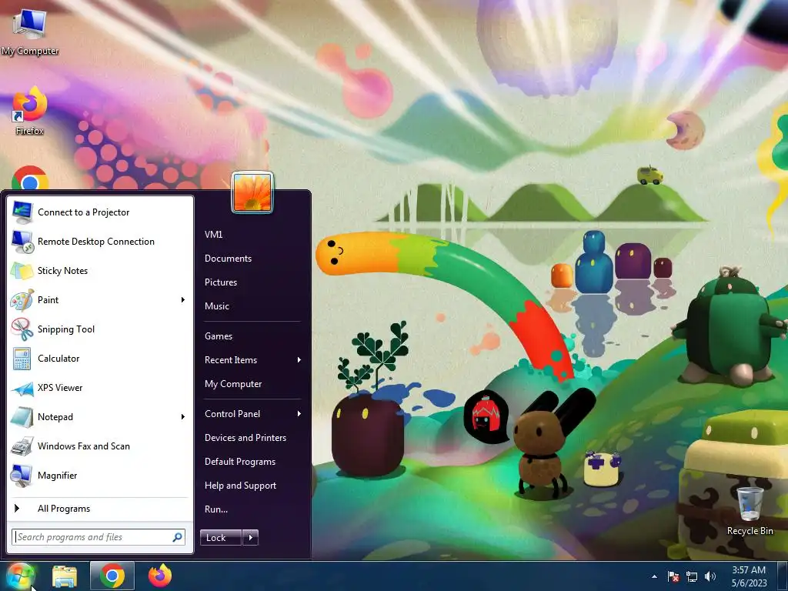Open the network tray icon
The width and height of the screenshot is (788, 591).
point(692,576)
